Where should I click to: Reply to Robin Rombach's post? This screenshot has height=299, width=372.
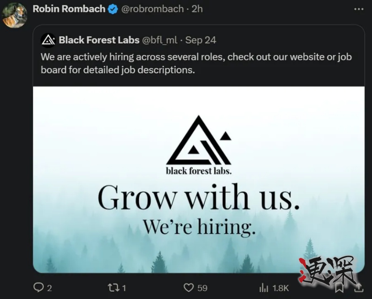click(38, 287)
